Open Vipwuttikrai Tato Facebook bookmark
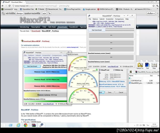160x133 pixels. pos(27,9)
